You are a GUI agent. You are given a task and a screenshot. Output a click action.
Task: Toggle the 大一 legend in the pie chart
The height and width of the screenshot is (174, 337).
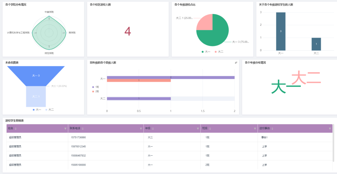[x=206, y=52]
